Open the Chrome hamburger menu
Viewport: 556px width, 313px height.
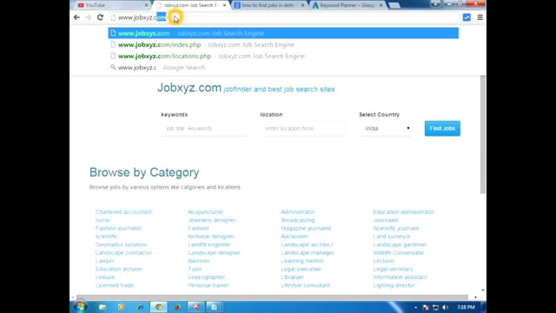click(x=480, y=17)
